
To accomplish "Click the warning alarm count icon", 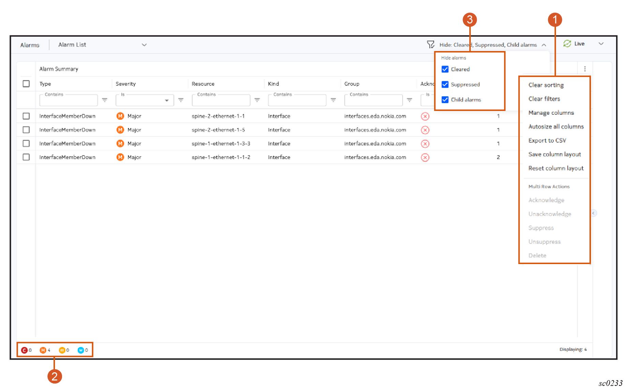I will click(81, 350).
